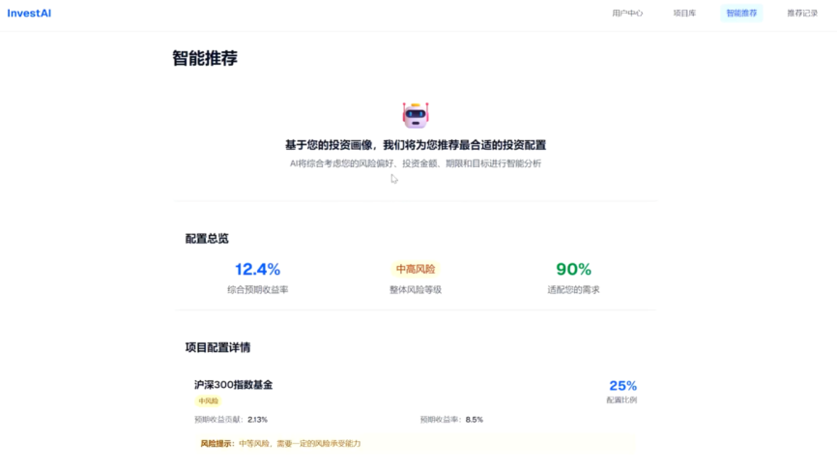Click the InvestAI logo
Image resolution: width=837 pixels, height=470 pixels.
(x=29, y=14)
